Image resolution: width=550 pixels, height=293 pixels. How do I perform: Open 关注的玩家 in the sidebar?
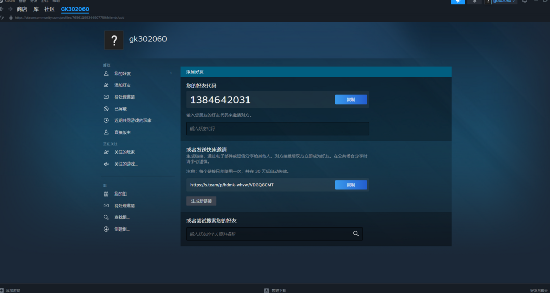pyautogui.click(x=125, y=152)
